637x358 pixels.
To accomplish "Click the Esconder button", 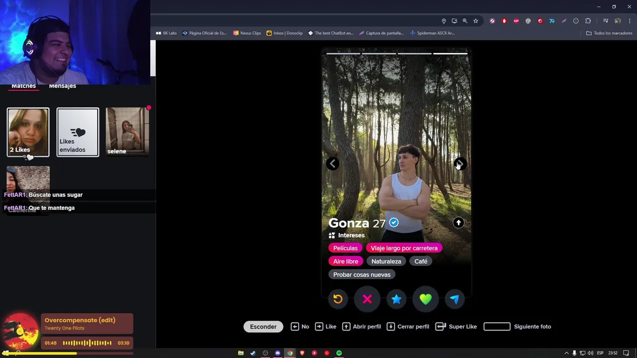I will pyautogui.click(x=263, y=327).
